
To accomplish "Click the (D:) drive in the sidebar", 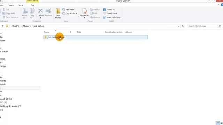I will [3, 102].
